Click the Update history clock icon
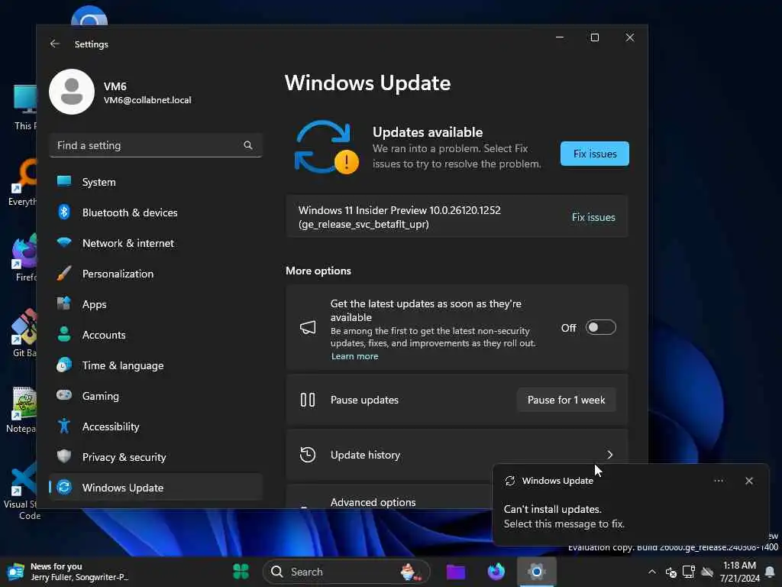This screenshot has height=587, width=782. coord(308,455)
